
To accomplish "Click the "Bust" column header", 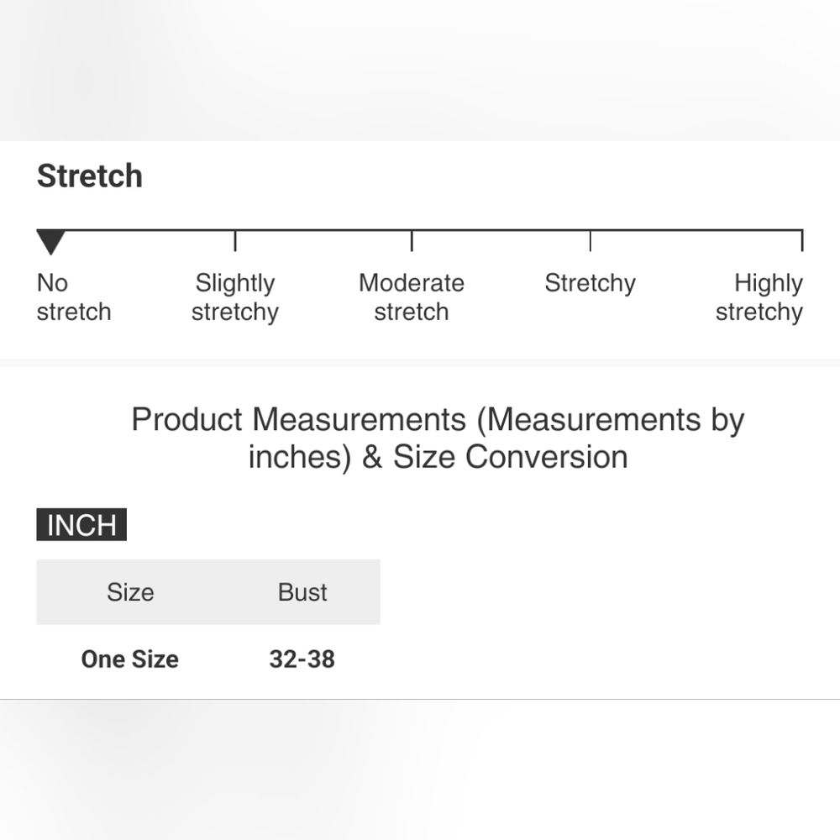I will [302, 592].
